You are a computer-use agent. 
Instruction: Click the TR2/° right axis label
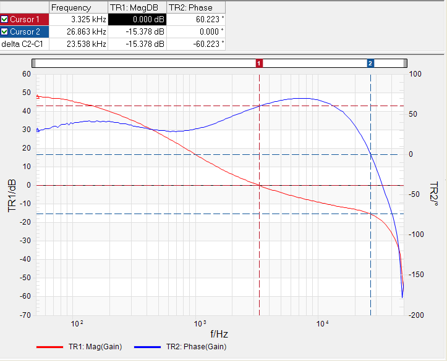click(433, 193)
